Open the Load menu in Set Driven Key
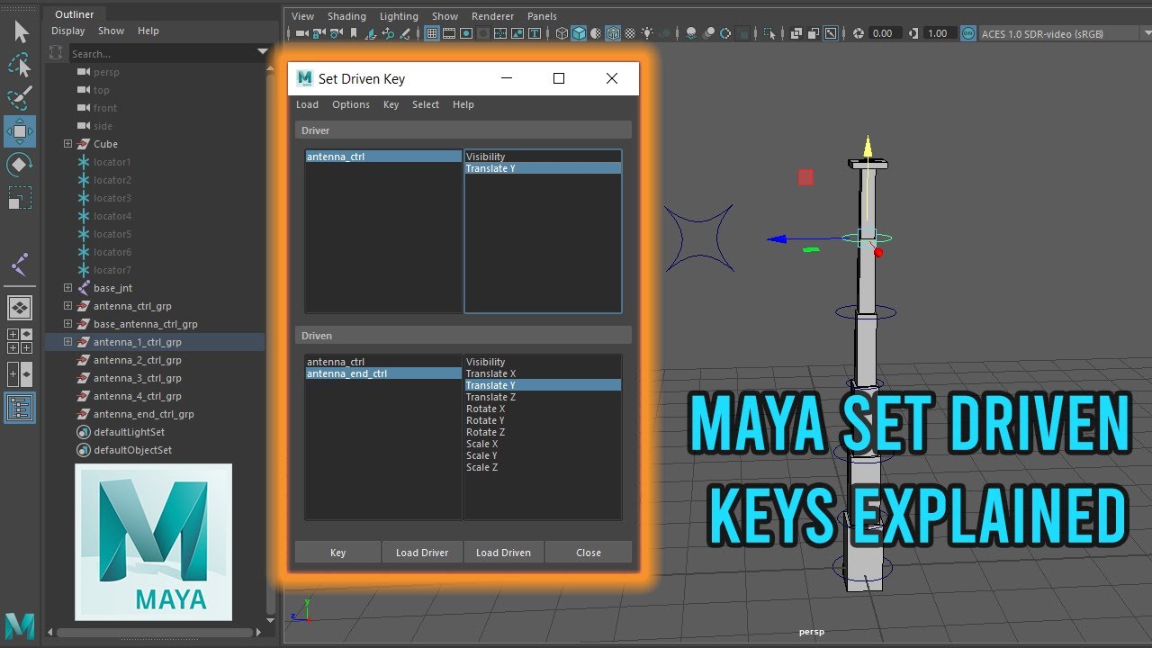The image size is (1152, 648). point(307,104)
